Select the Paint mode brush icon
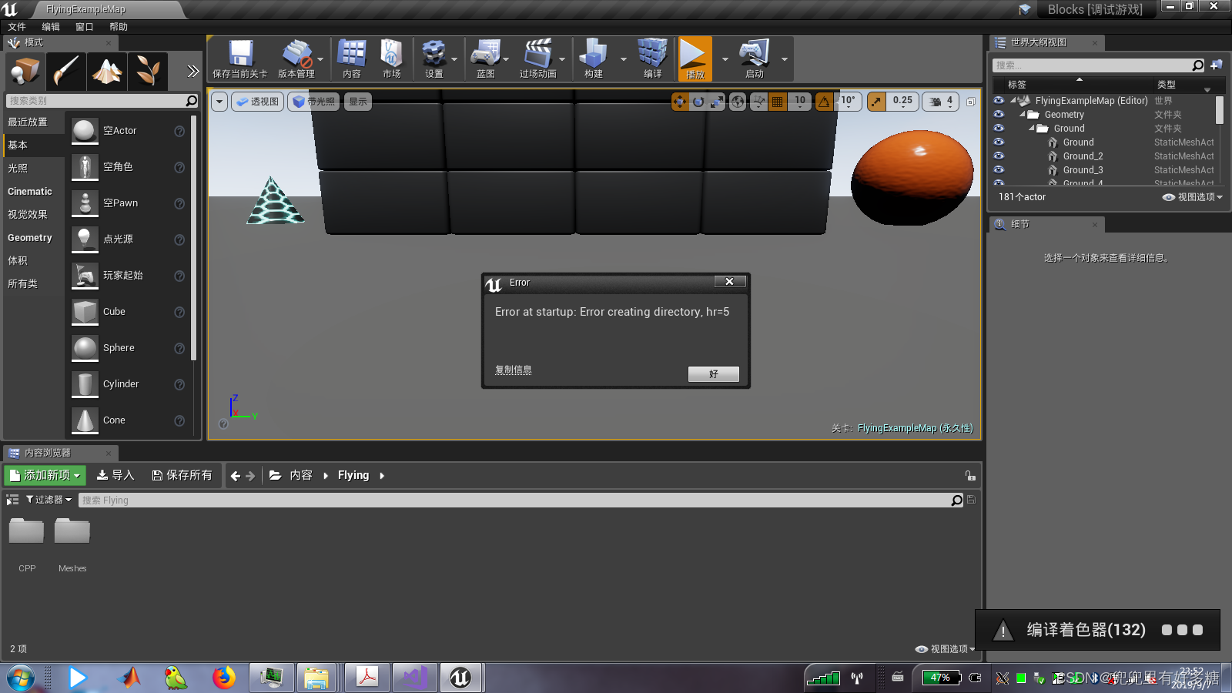The width and height of the screenshot is (1232, 693). click(x=66, y=72)
